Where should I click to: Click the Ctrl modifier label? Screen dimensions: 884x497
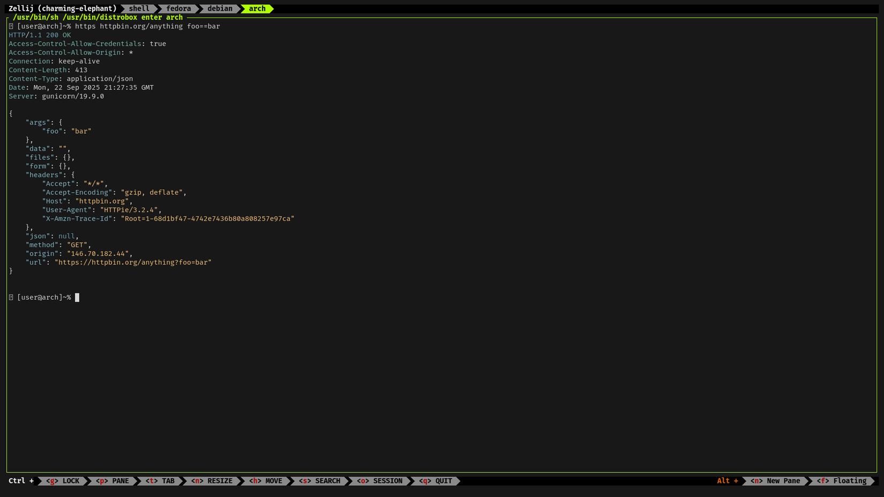tap(18, 480)
